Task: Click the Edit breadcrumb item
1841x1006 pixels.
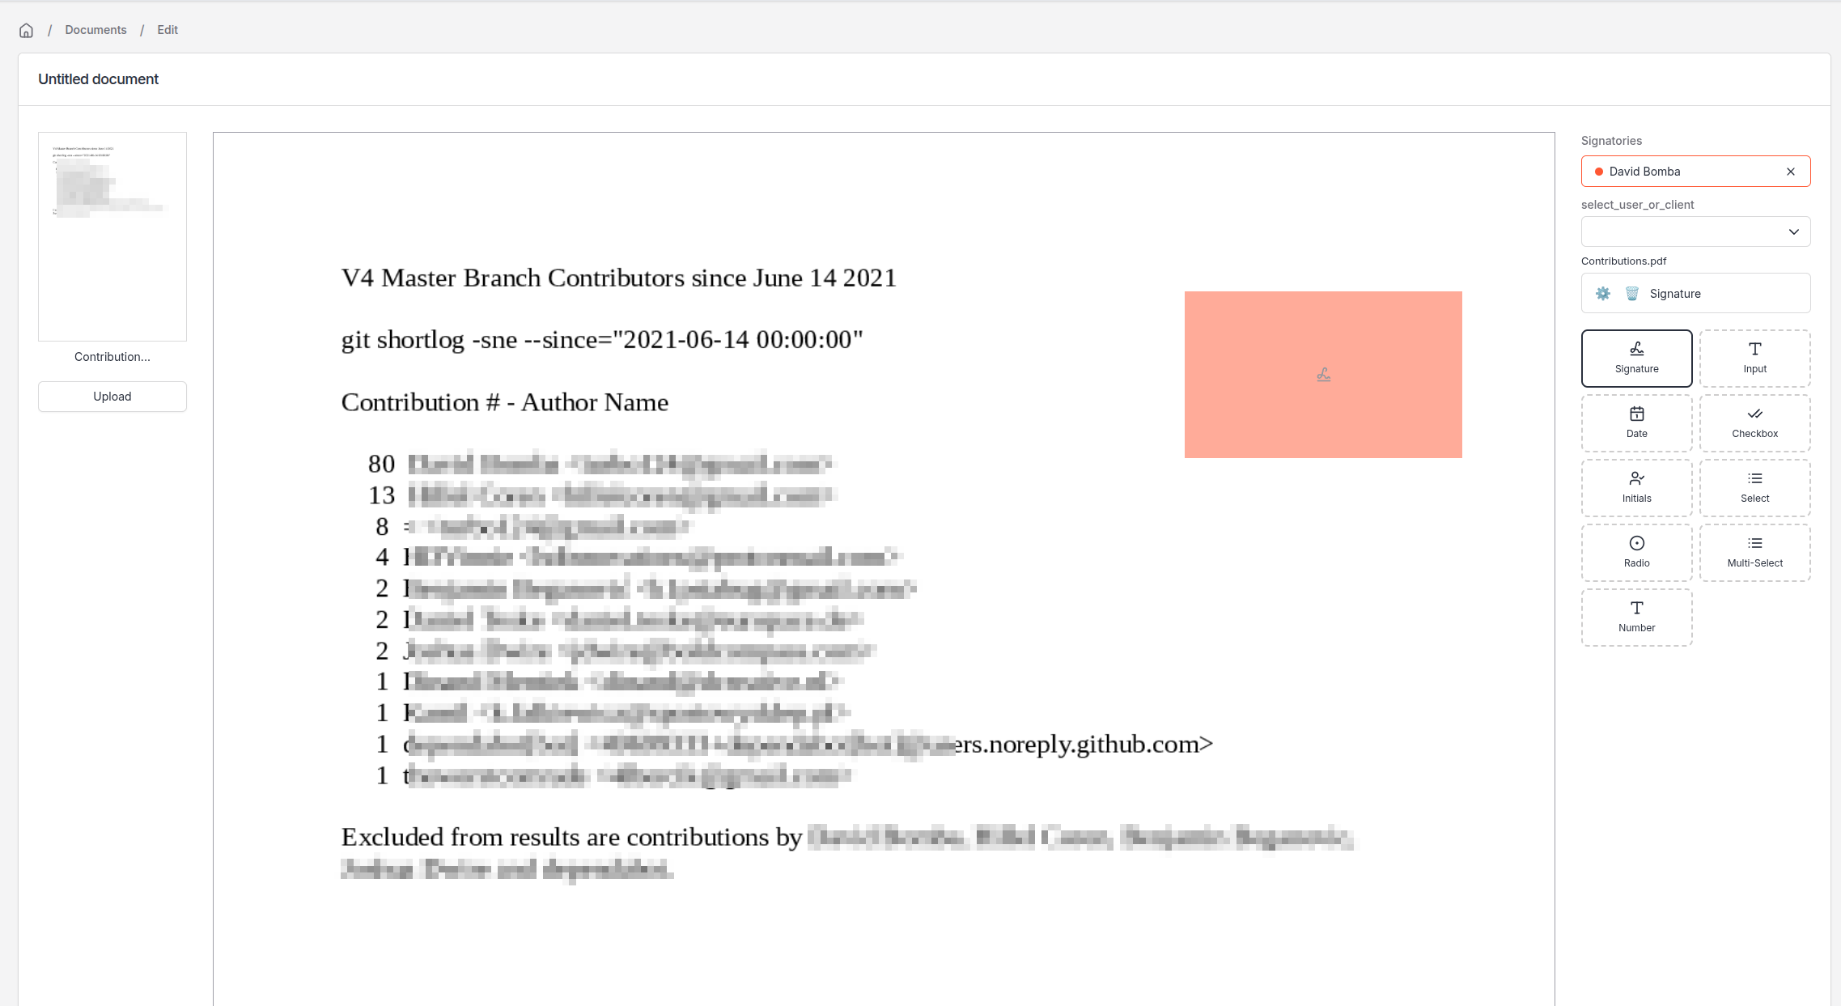Action: (x=168, y=30)
